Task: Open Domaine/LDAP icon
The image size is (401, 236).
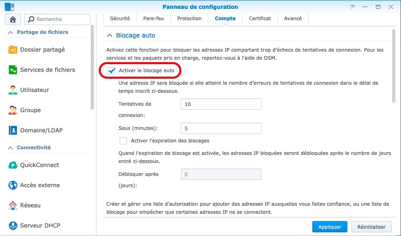Action: [x=13, y=130]
